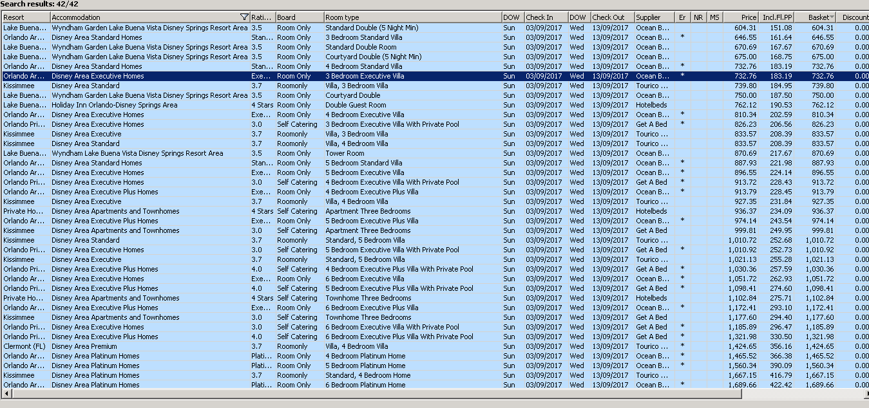Sort by the Check In column header
This screenshot has height=408, width=869.
(x=546, y=17)
